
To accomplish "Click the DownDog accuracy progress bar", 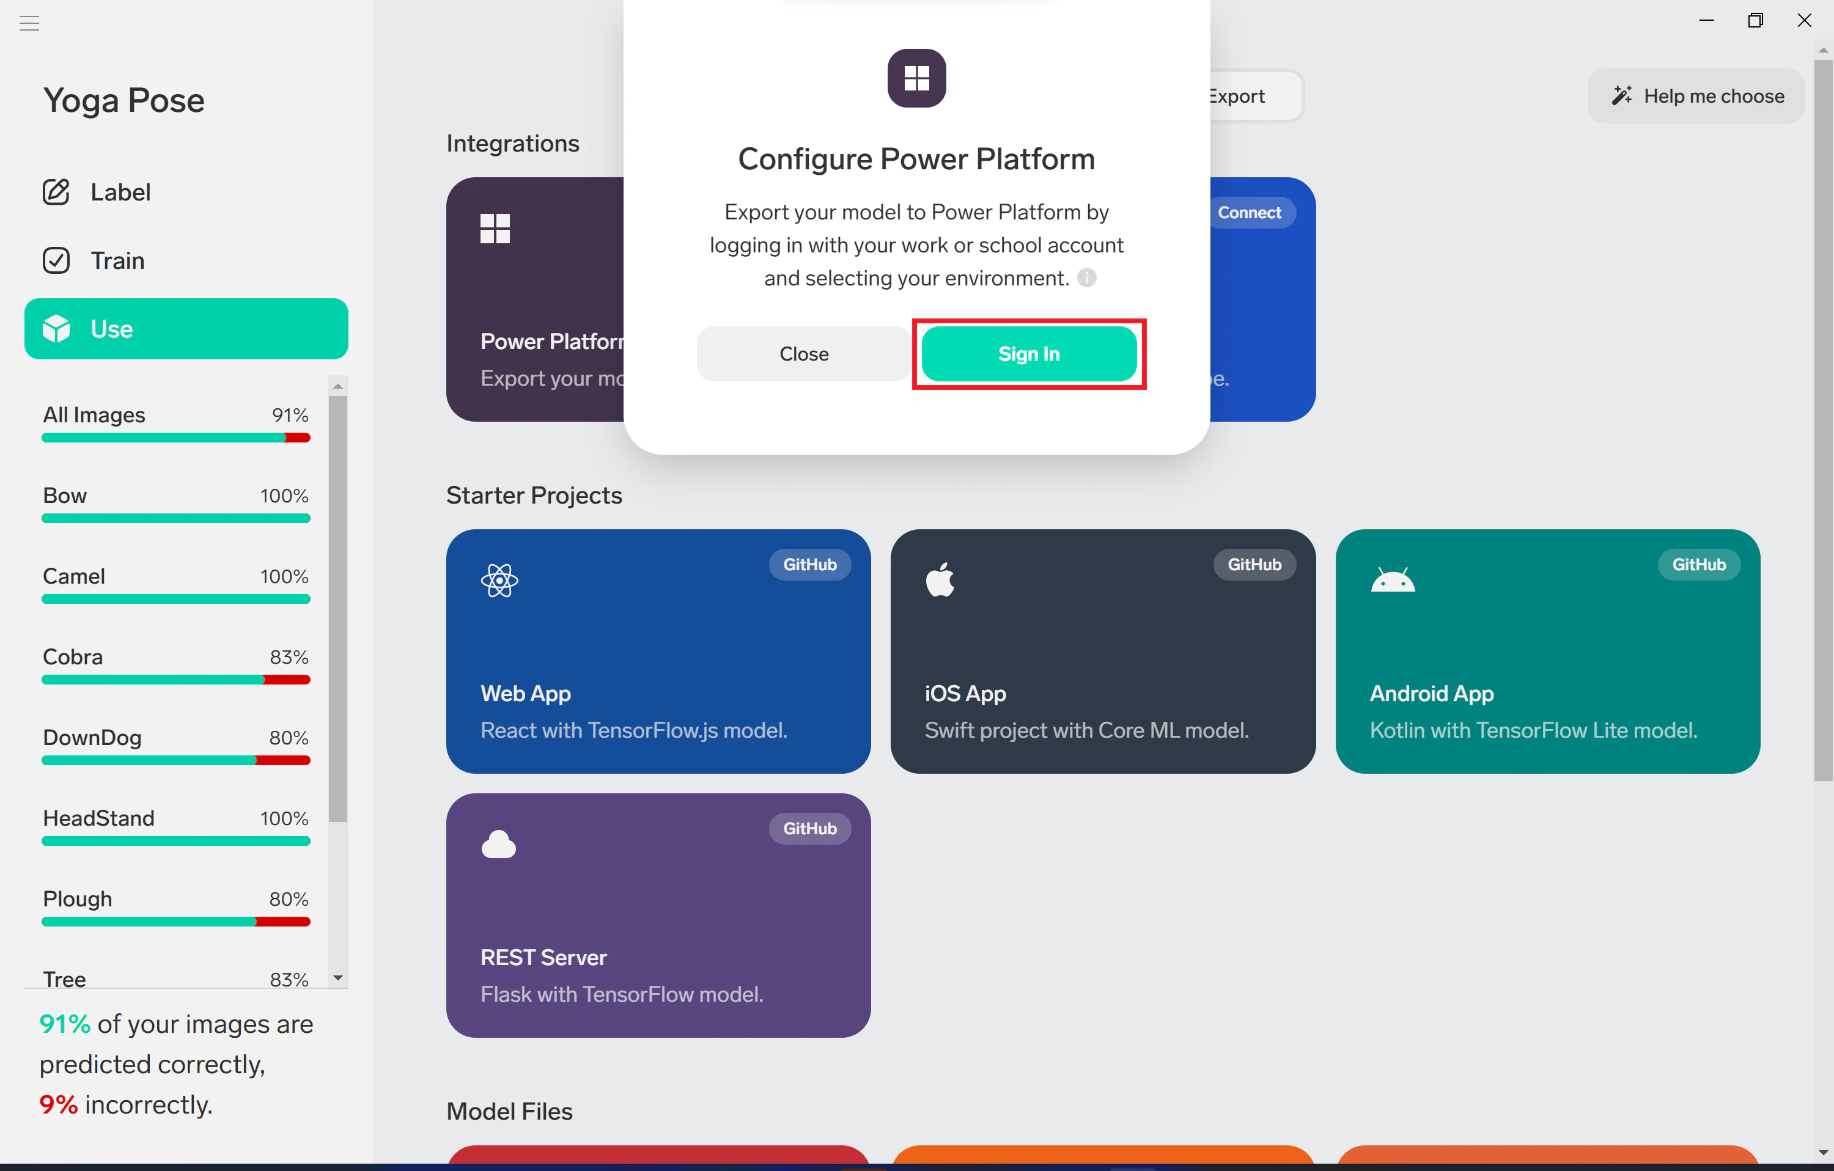I will click(176, 761).
